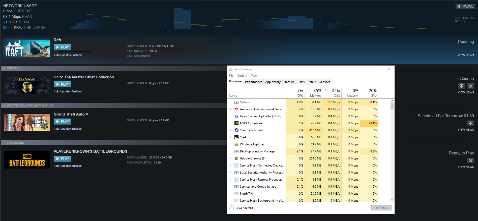Viewport: 478px width, 221px height.
Task: Collapse the QUEUED section
Action: click(4, 68)
